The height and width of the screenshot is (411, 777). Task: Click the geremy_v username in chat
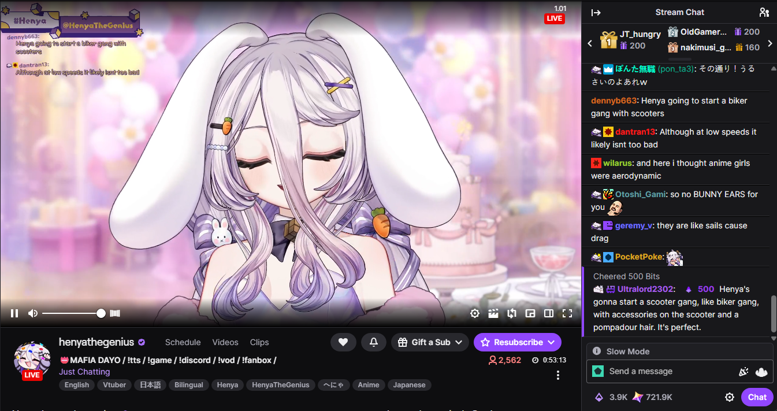pyautogui.click(x=634, y=225)
